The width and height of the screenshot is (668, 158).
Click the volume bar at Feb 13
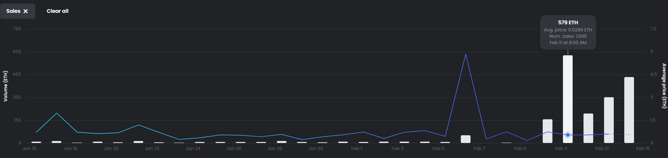point(609,120)
